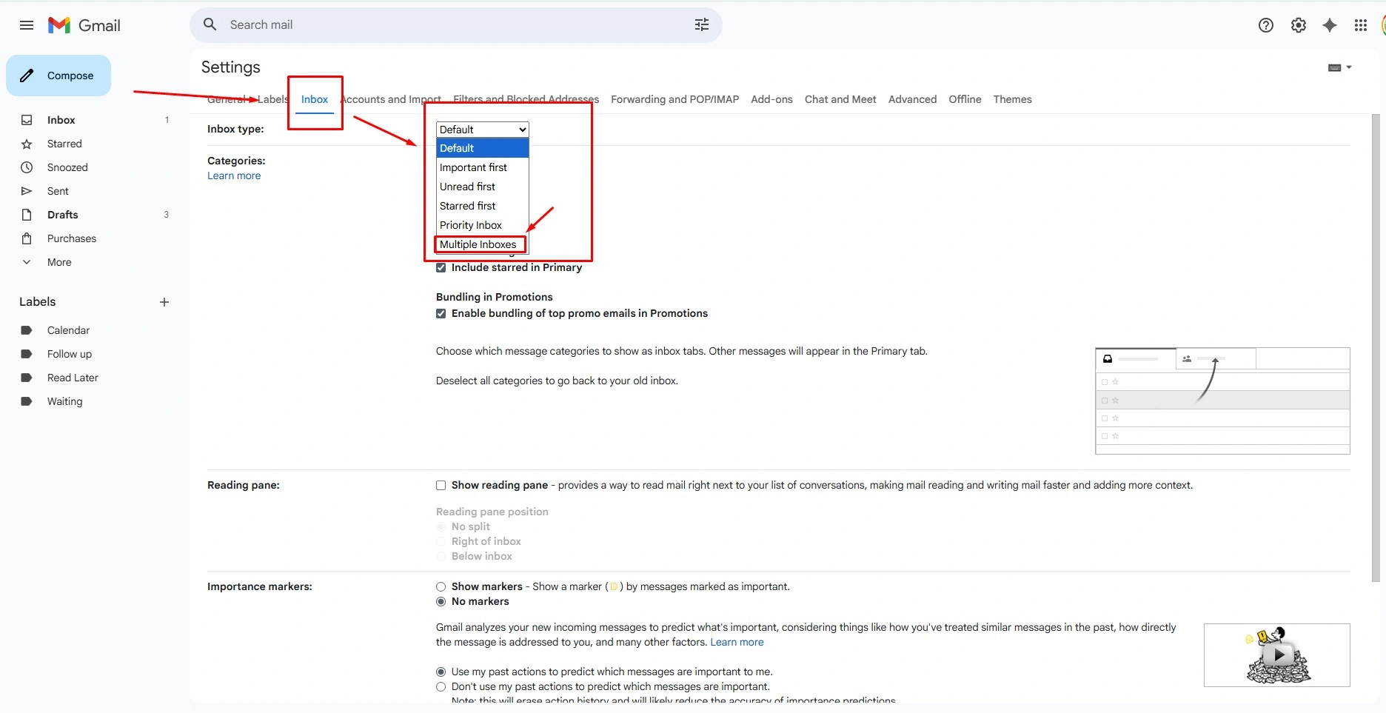This screenshot has width=1386, height=713.
Task: Choose Multiple Inboxes option
Action: [x=483, y=244]
